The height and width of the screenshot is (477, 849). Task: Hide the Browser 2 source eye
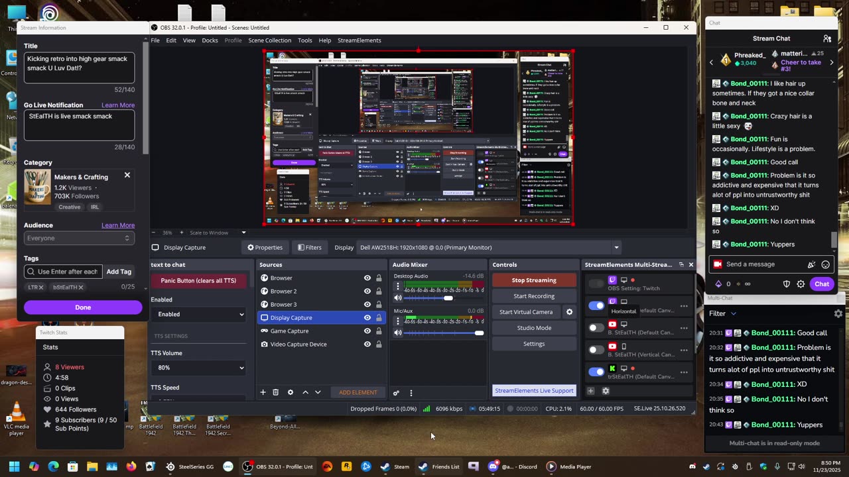[367, 291]
